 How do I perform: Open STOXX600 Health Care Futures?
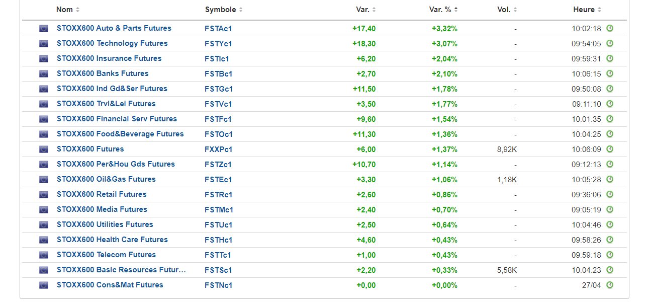(112, 240)
